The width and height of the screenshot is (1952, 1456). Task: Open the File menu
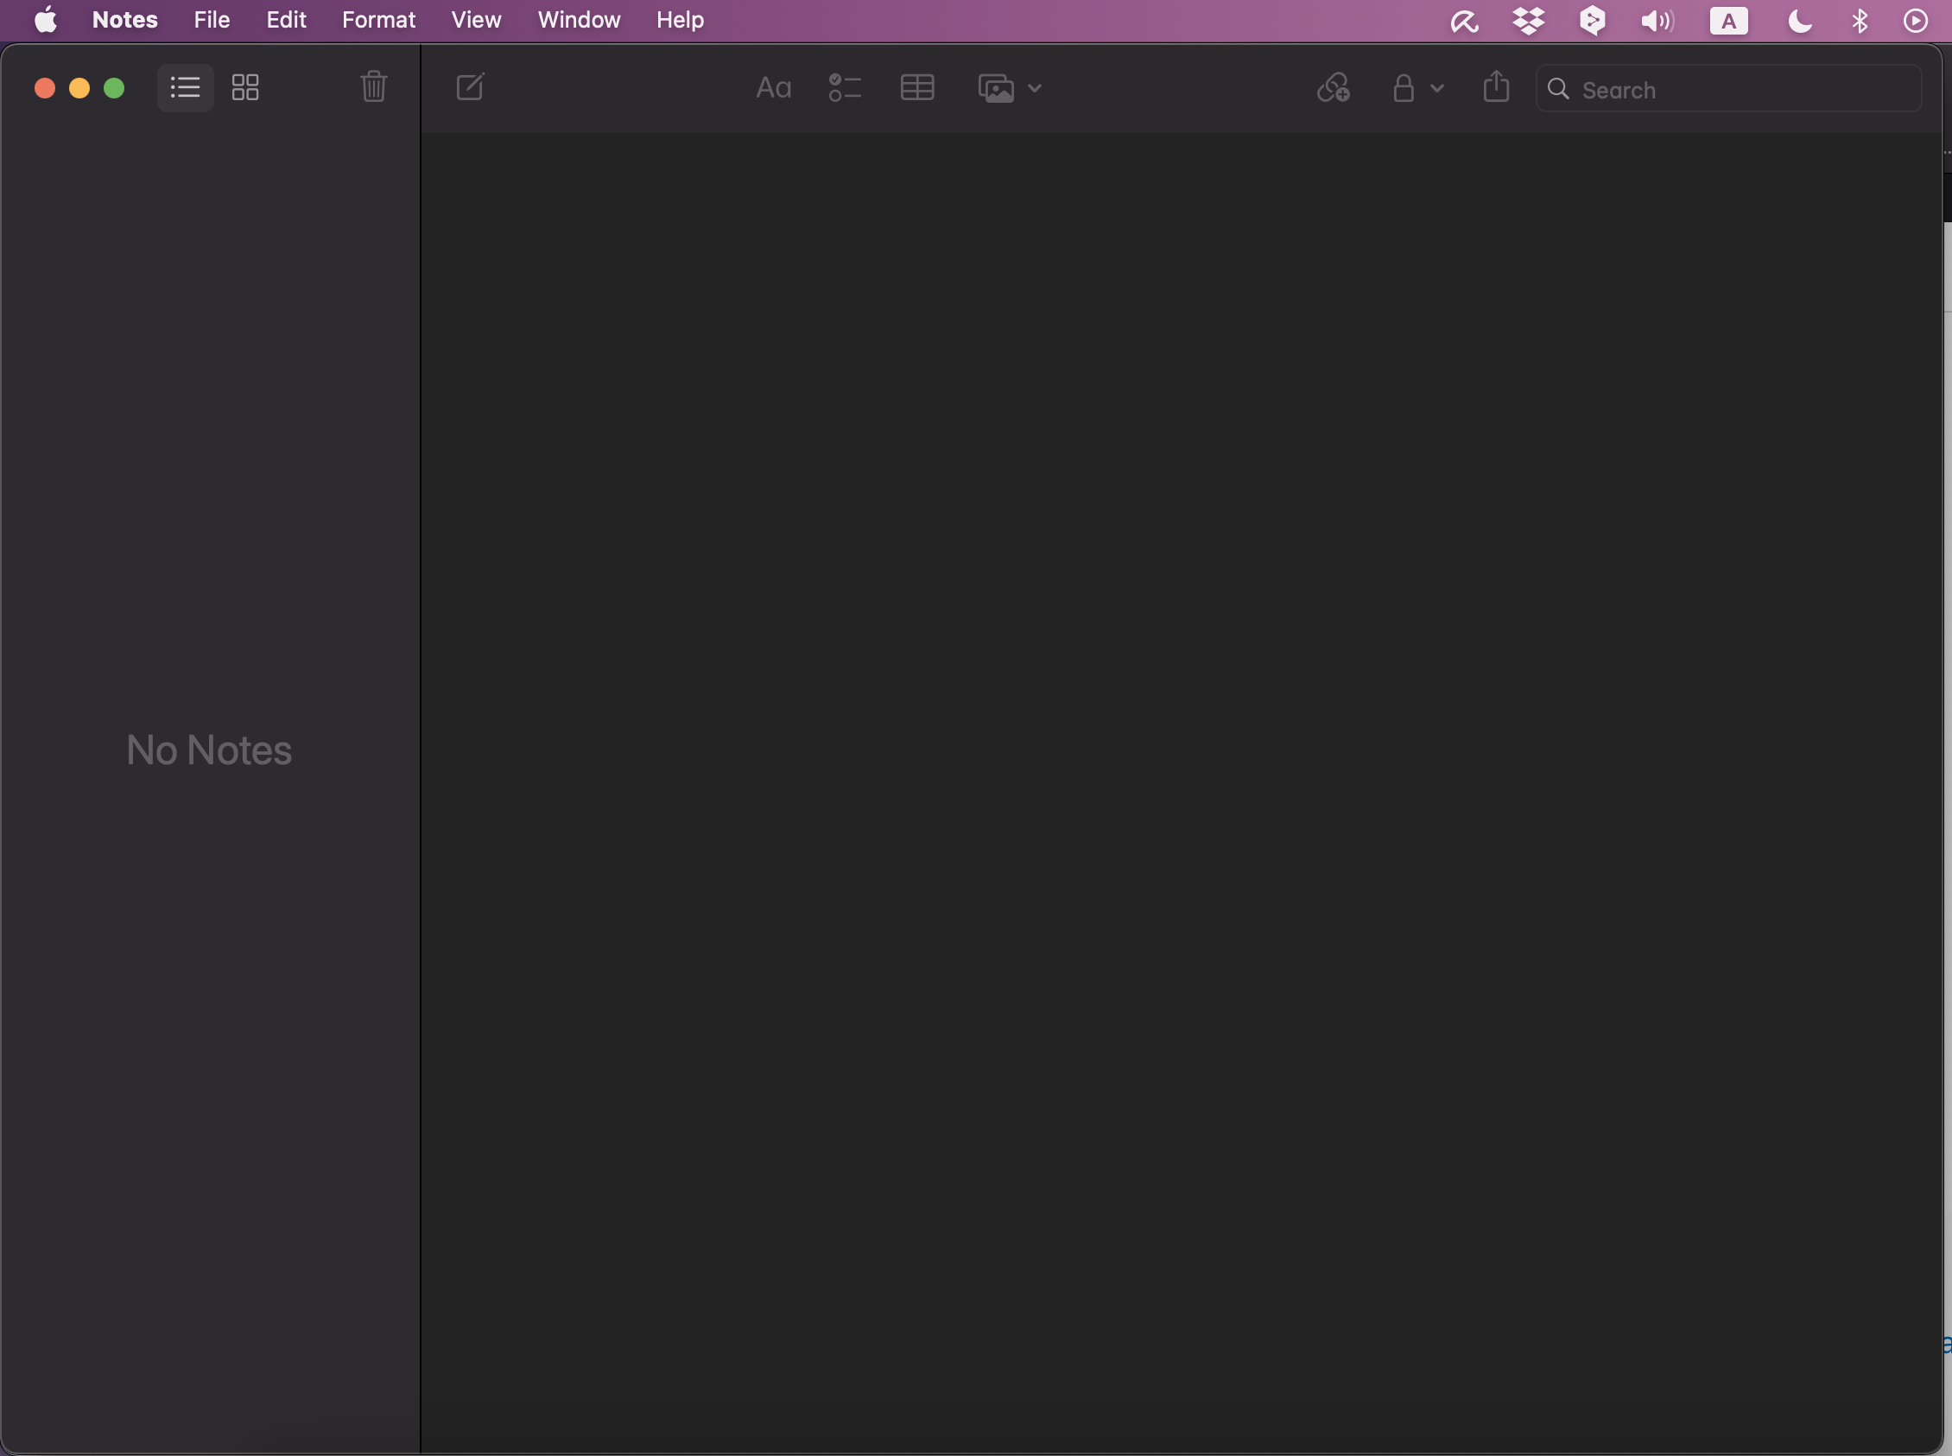point(212,20)
